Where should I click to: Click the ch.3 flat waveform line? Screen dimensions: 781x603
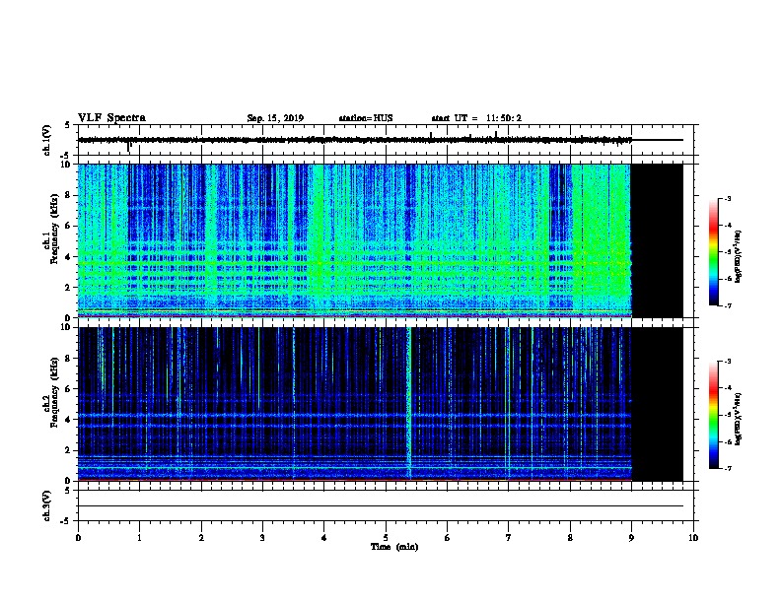pyautogui.click(x=381, y=506)
